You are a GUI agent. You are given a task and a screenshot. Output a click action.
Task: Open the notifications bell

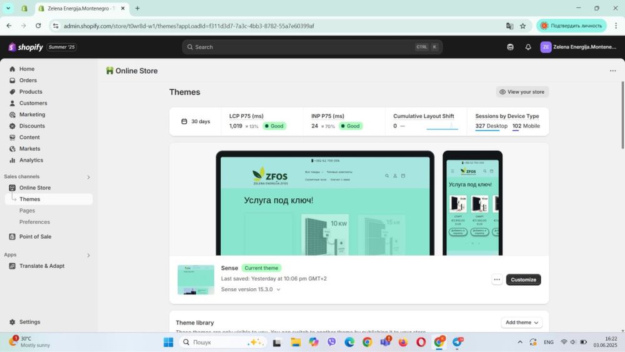528,47
